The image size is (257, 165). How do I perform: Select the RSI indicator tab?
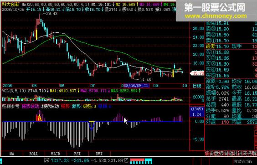tap(77, 154)
